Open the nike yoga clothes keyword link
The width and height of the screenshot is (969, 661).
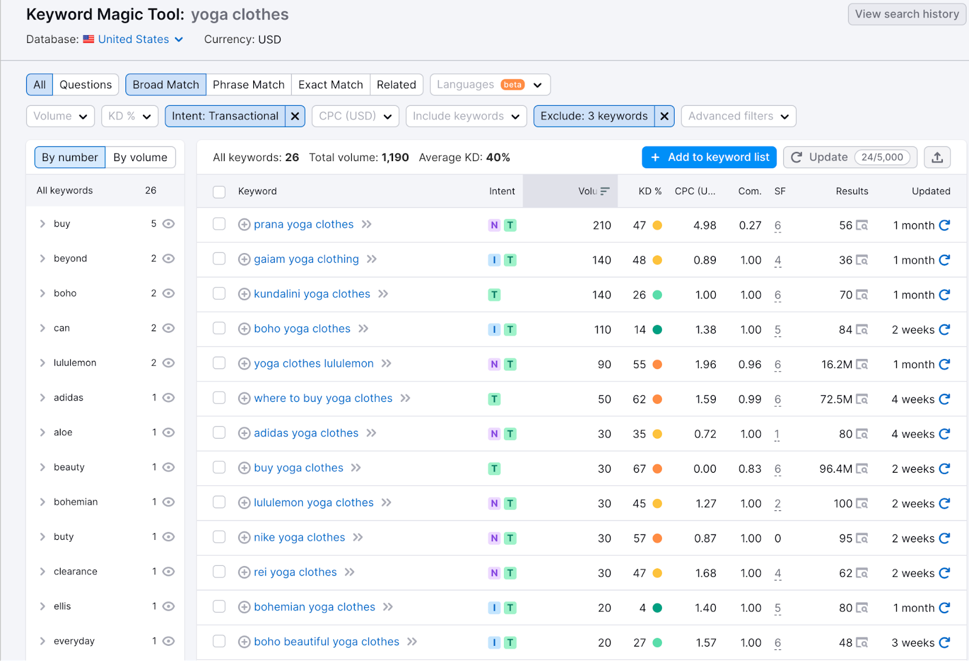(x=299, y=538)
